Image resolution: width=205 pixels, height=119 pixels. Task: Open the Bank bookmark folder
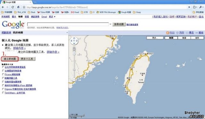(x=31, y=12)
